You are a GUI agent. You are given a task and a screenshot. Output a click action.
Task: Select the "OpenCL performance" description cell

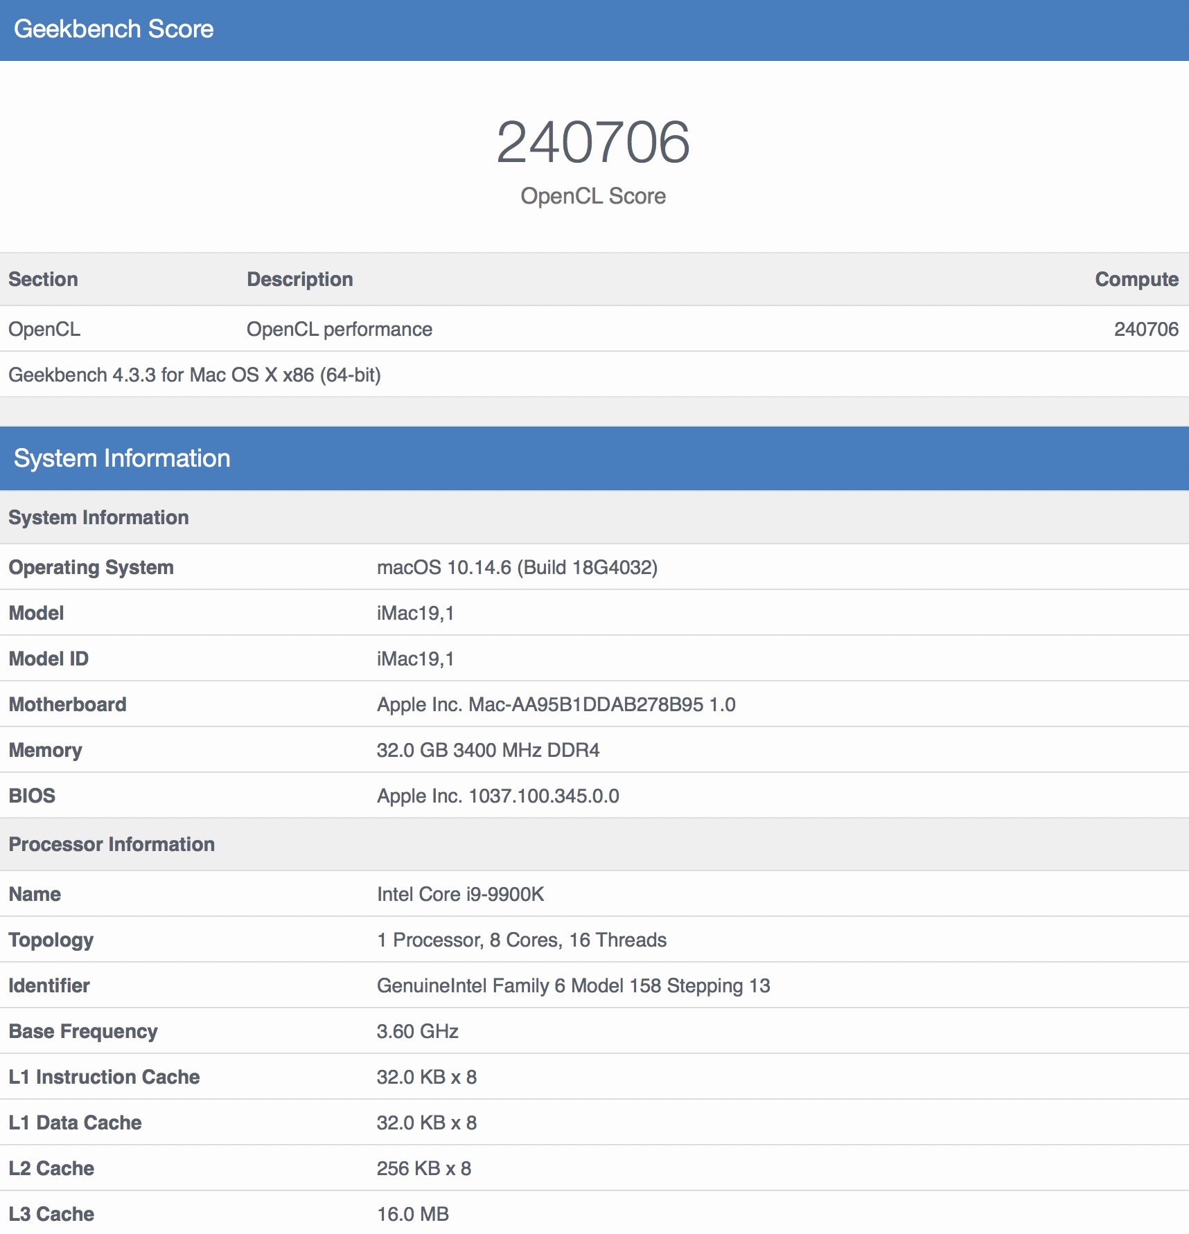[340, 329]
